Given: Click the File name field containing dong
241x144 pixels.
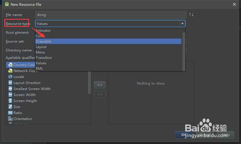Looking at the screenshot, I should click(x=111, y=15).
